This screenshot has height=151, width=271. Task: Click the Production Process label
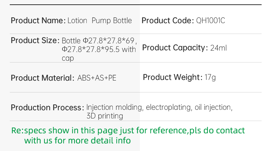[x=47, y=107]
